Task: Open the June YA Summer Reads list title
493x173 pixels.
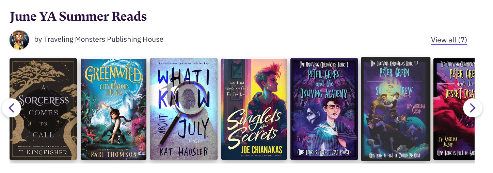Action: pos(78,16)
